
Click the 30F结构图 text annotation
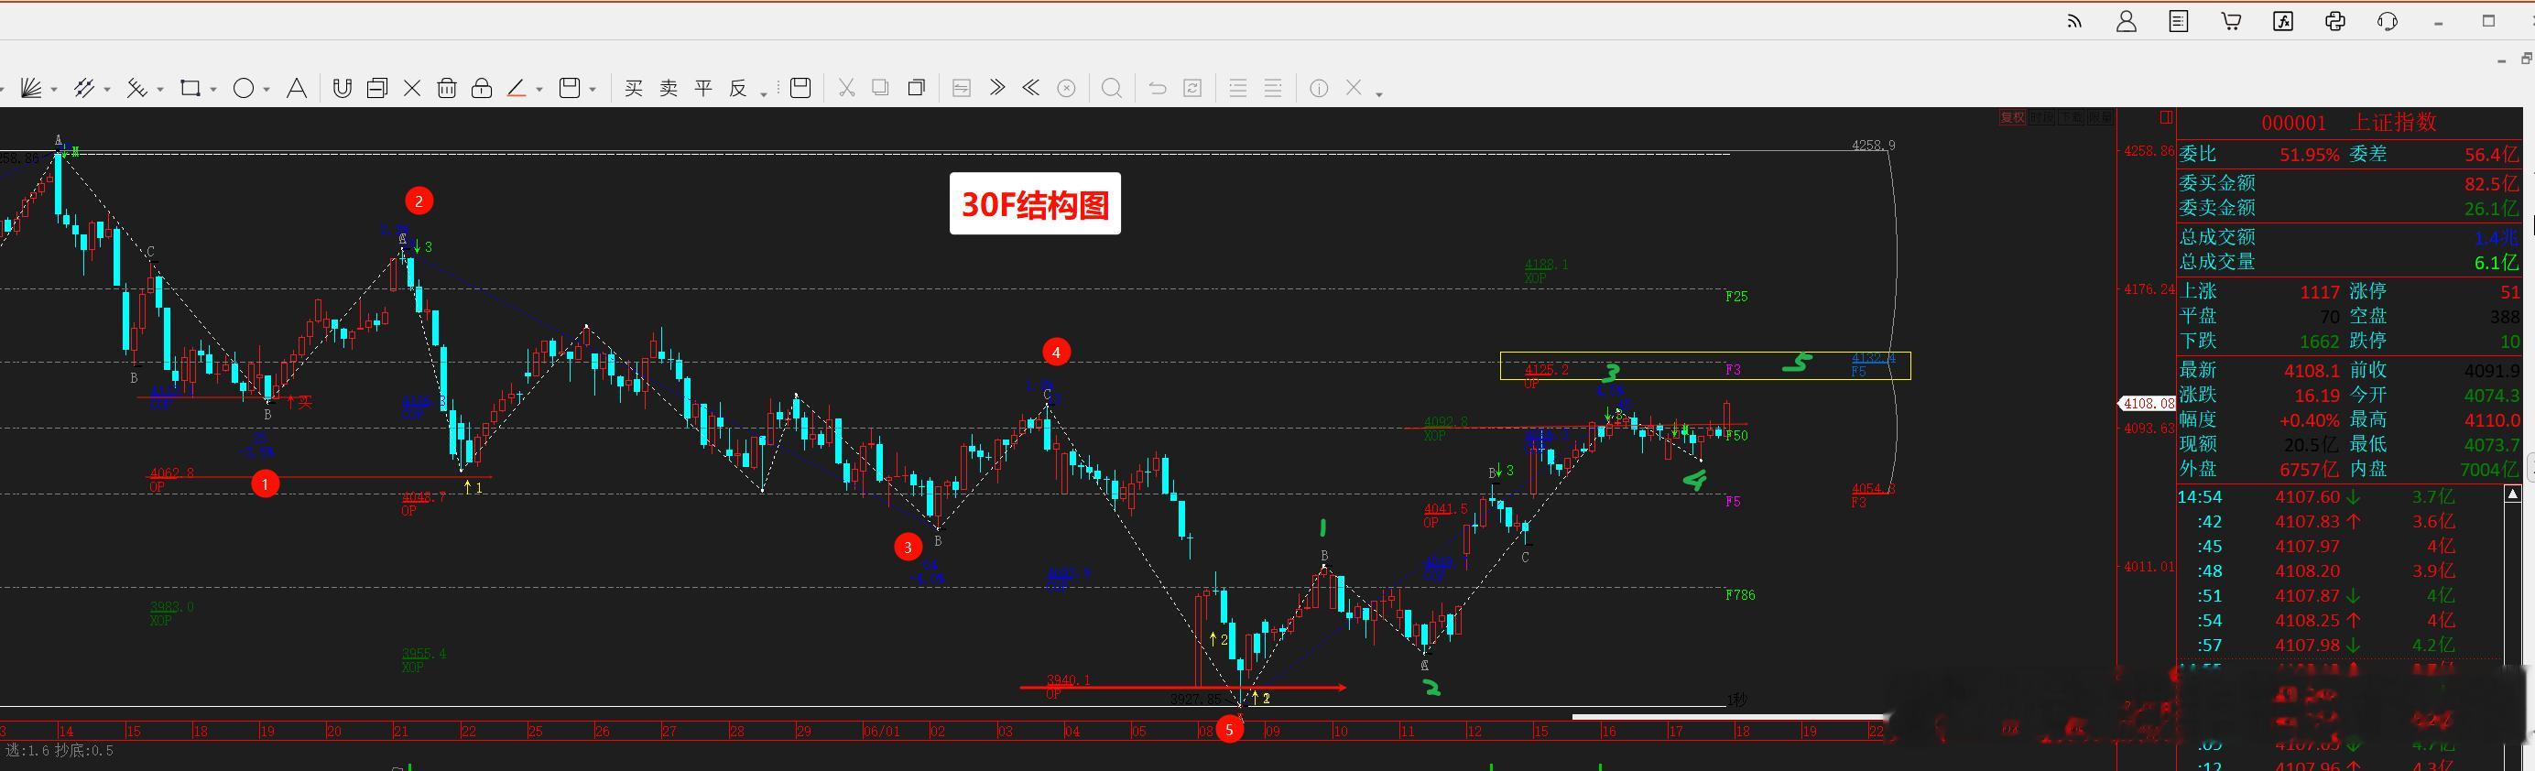click(x=1035, y=204)
